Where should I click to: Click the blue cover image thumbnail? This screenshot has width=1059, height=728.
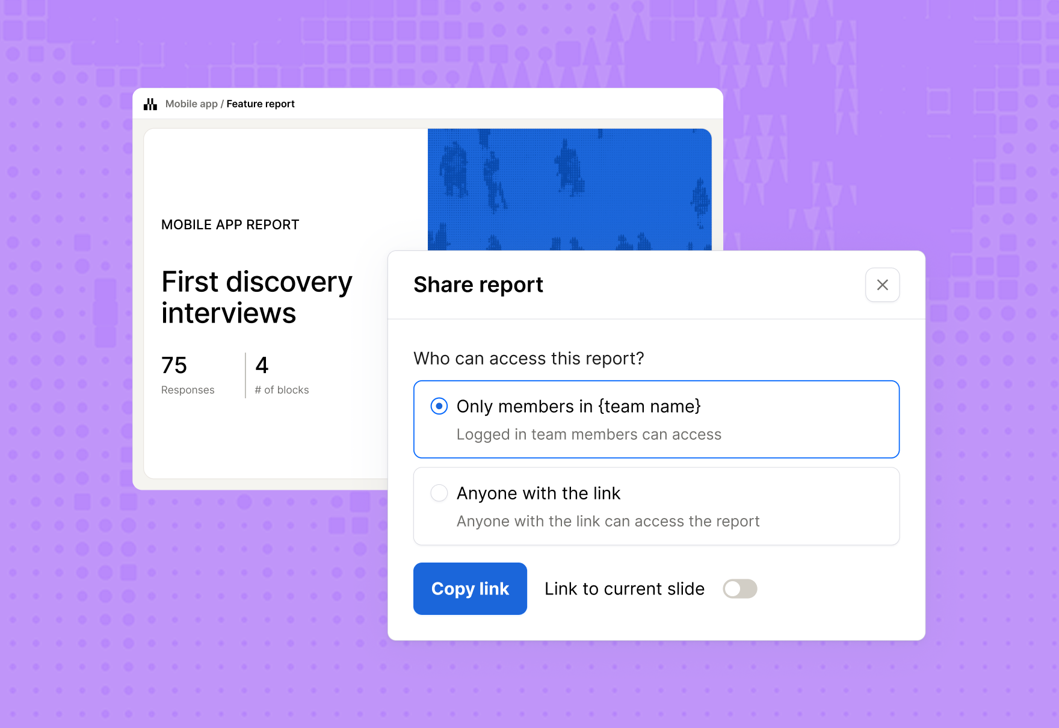tap(569, 190)
